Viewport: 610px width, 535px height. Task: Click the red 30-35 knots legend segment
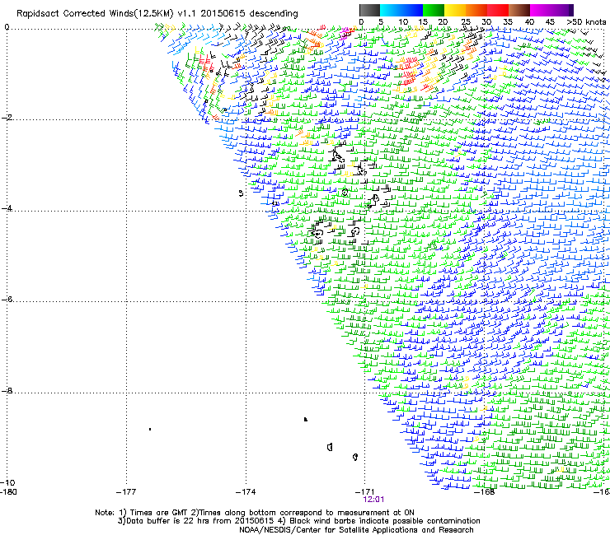click(x=498, y=10)
